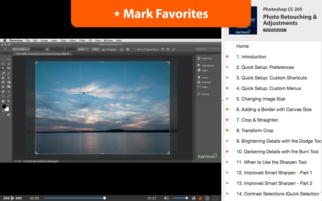Select the Blur tool
Screen dimensions: 322x201
3,87
